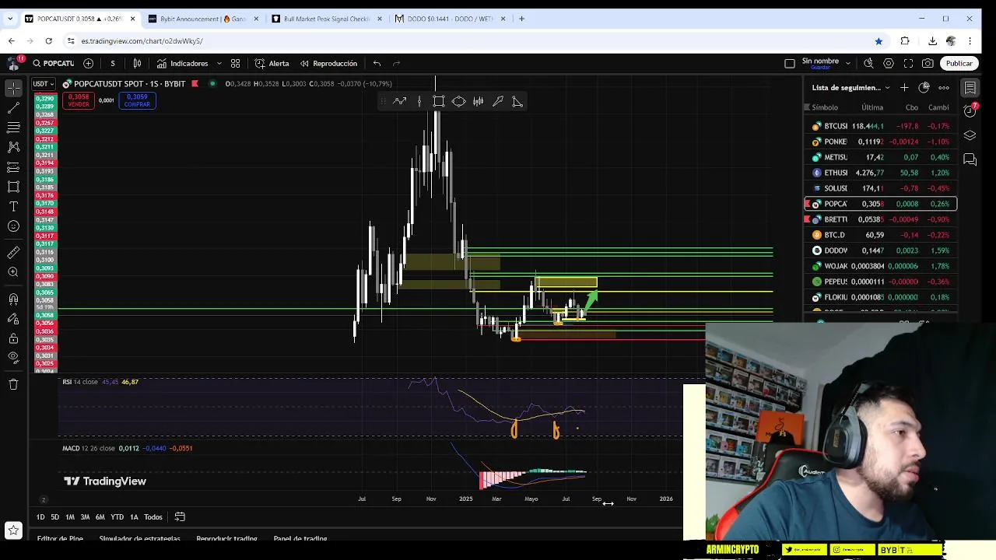
Task: Open the candlestick chart type selector
Action: coord(137,64)
